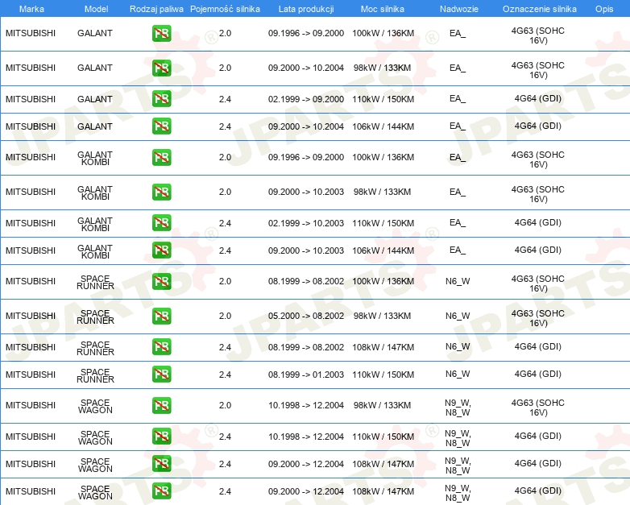Click PB fuel icon in Galant Kombi 100kW/136KM row

[161, 157]
